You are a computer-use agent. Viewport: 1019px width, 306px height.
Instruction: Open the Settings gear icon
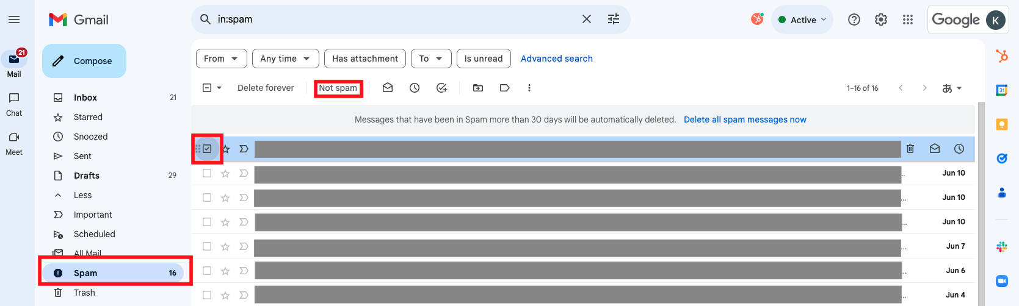click(880, 20)
